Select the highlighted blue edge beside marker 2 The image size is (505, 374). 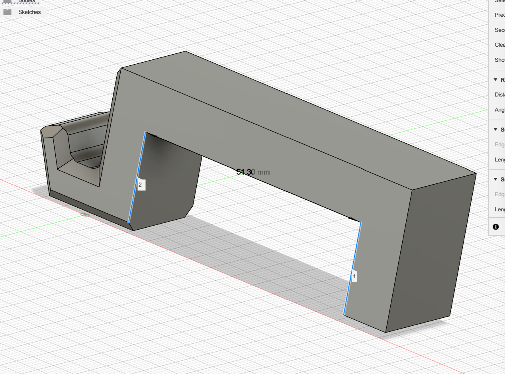pyautogui.click(x=137, y=177)
